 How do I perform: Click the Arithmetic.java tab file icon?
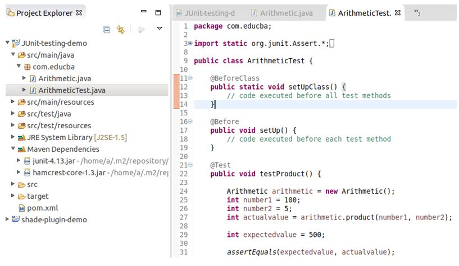[x=255, y=13]
